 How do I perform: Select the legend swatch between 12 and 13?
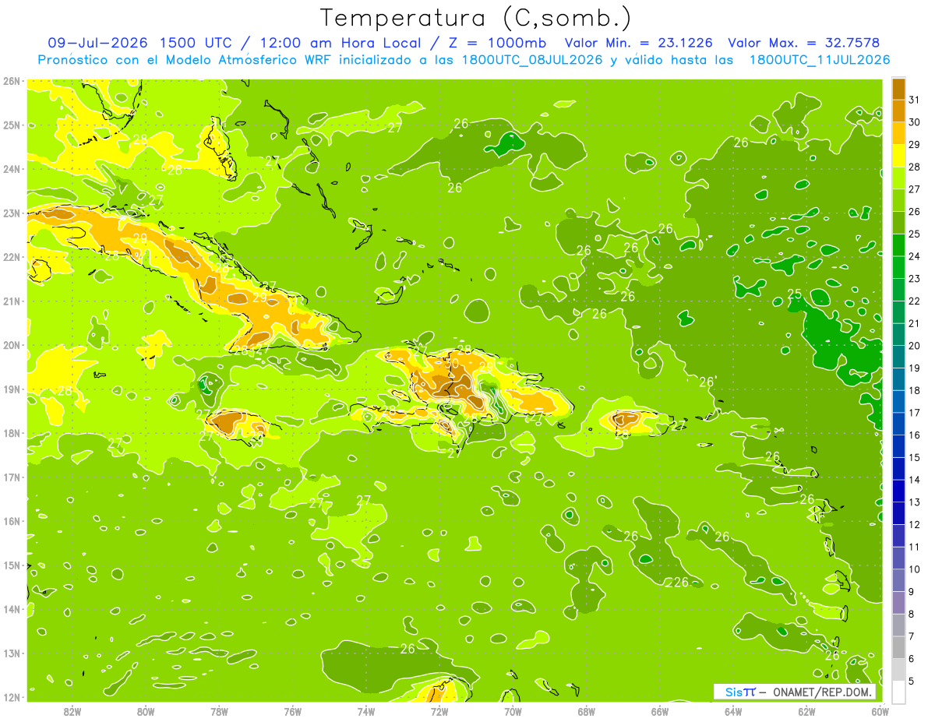click(x=898, y=513)
